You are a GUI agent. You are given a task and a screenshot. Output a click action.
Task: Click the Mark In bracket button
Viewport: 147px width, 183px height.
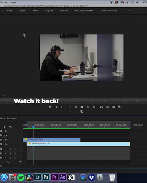coord(56,107)
